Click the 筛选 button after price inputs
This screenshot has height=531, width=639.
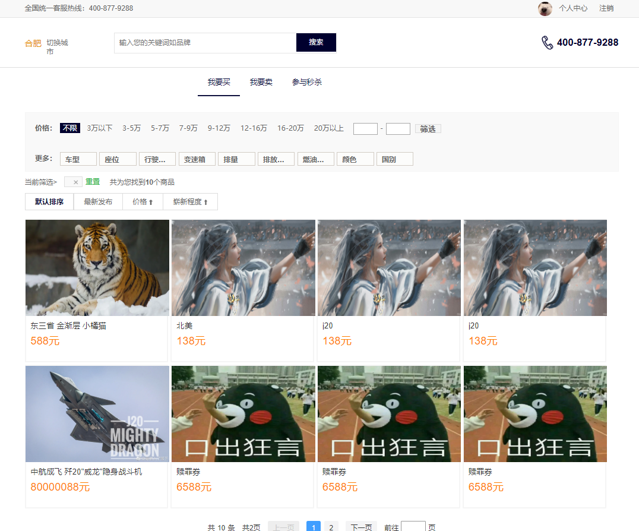(x=428, y=128)
